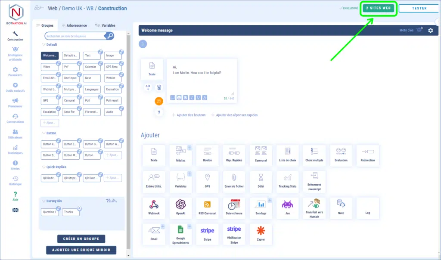
Task: Open the Variables tab
Action: pyautogui.click(x=105, y=25)
